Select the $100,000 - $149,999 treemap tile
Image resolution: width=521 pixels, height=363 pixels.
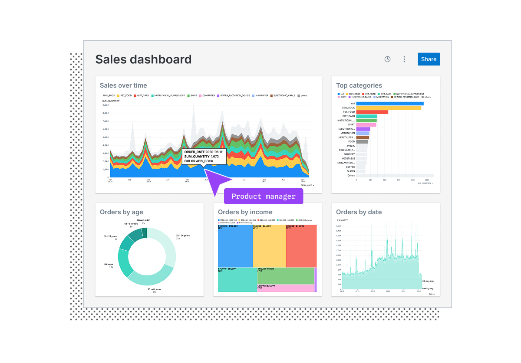235,246
